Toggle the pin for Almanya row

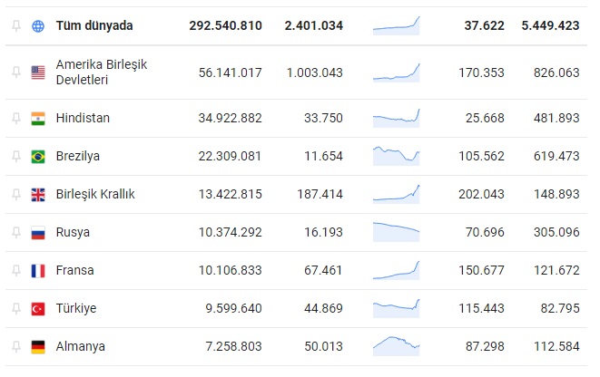coord(15,346)
